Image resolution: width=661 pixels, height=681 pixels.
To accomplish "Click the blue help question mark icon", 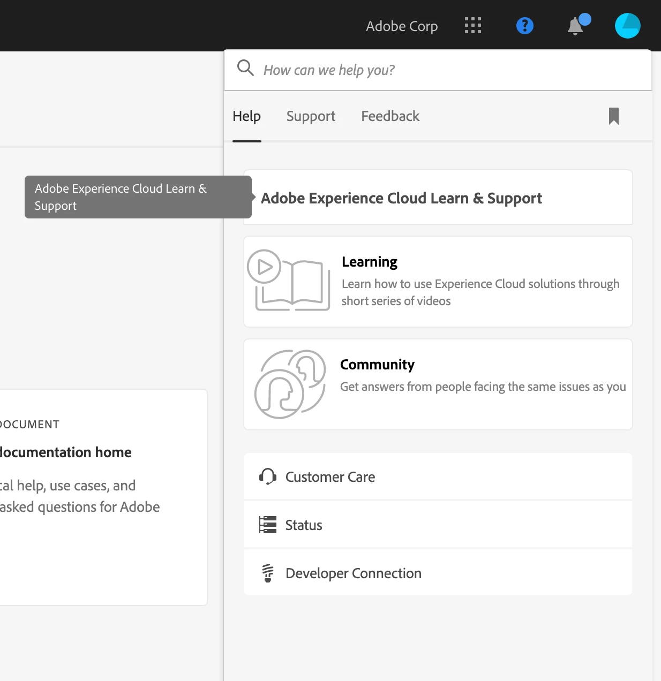I will (525, 25).
